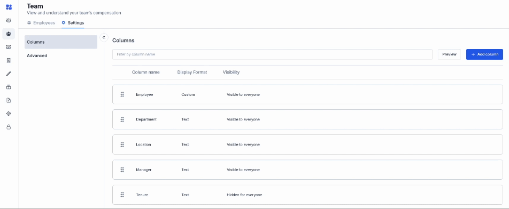Collapse the settings side panel with chevron
This screenshot has height=209, width=509.
click(104, 37)
